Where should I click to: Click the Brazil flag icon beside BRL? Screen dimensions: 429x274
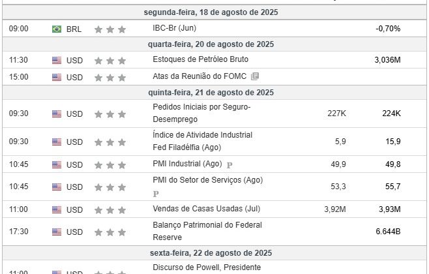click(57, 29)
